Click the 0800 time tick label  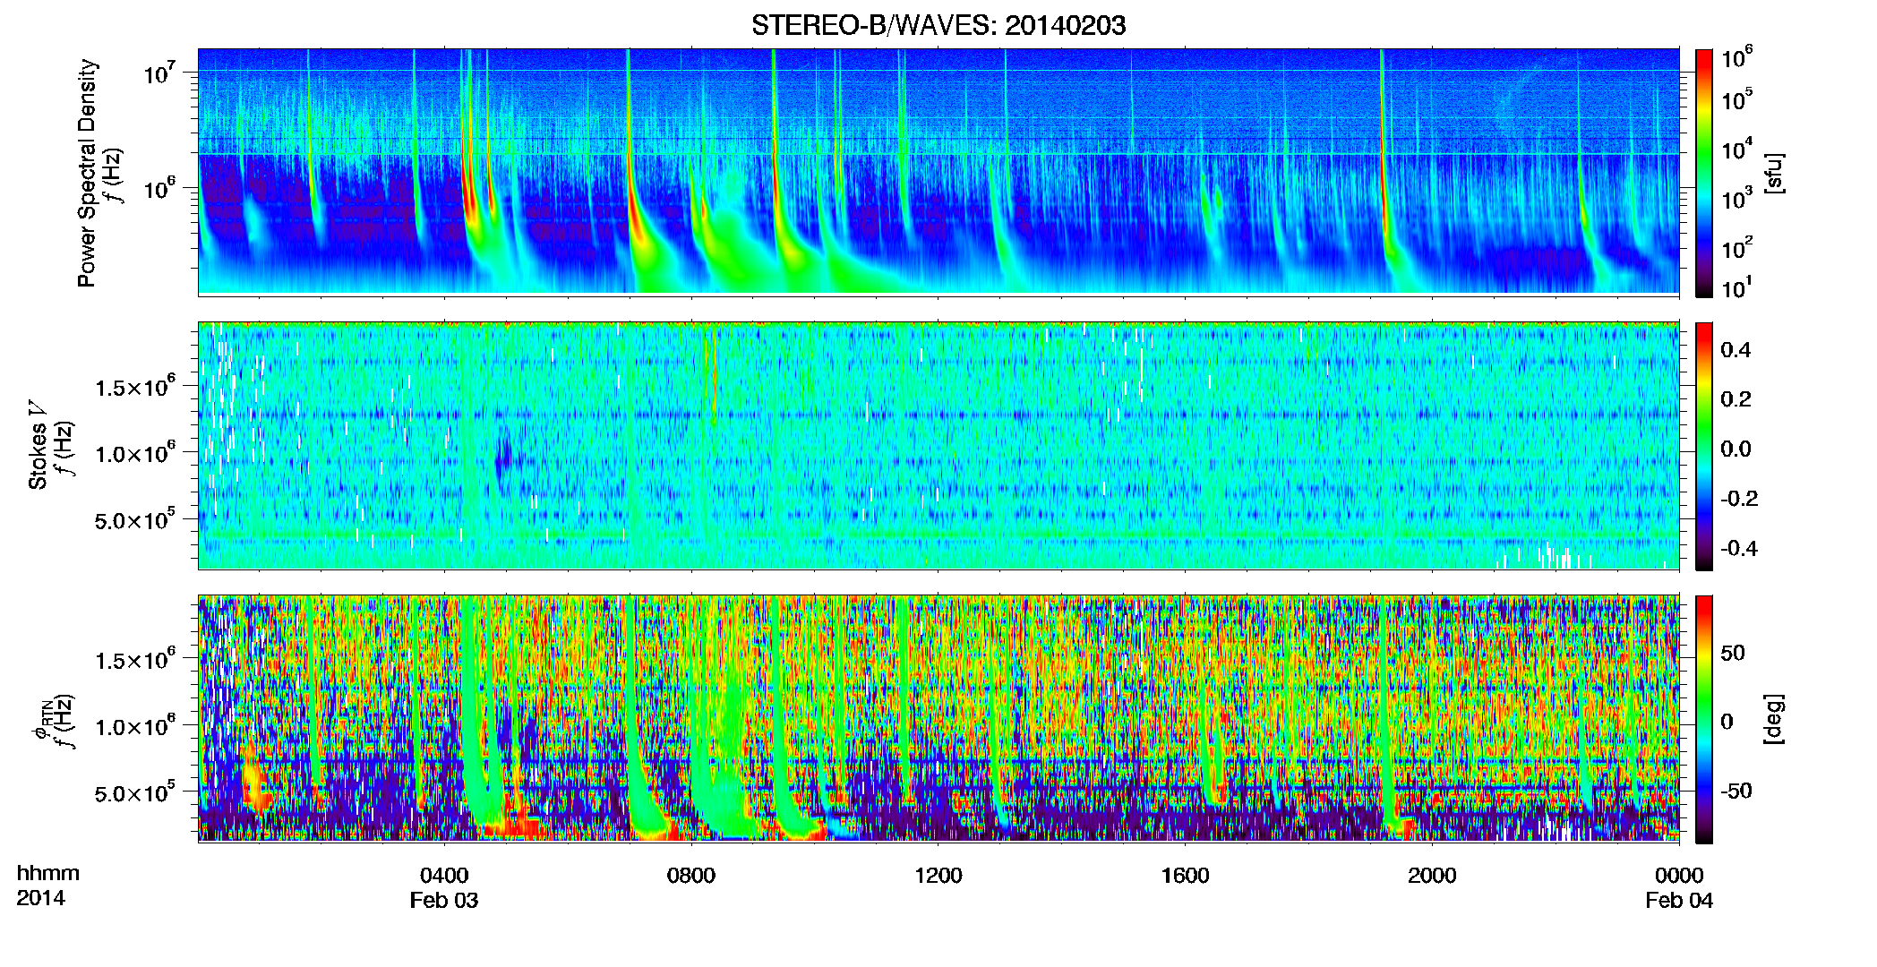pos(691,875)
